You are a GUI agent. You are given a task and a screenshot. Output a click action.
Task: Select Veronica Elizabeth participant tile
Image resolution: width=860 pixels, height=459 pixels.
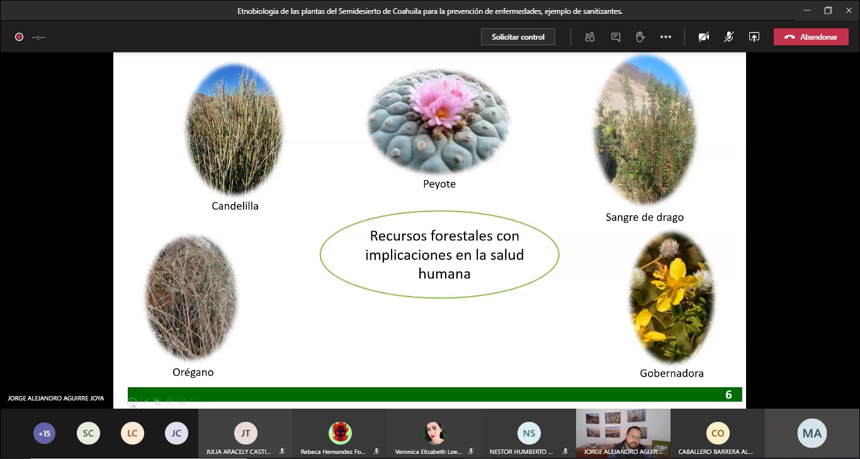434,433
